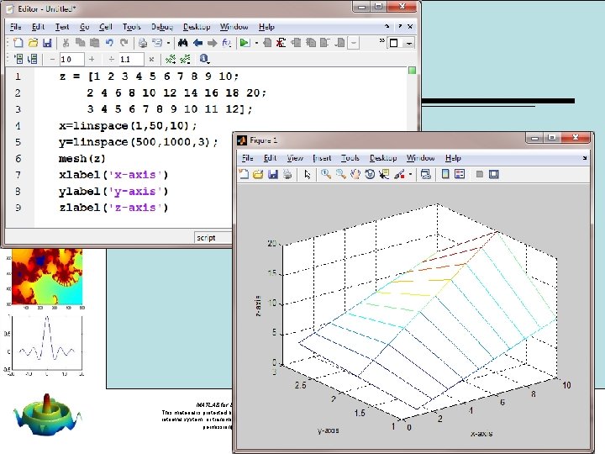Open Tools menu in Figure 1

tap(350, 158)
